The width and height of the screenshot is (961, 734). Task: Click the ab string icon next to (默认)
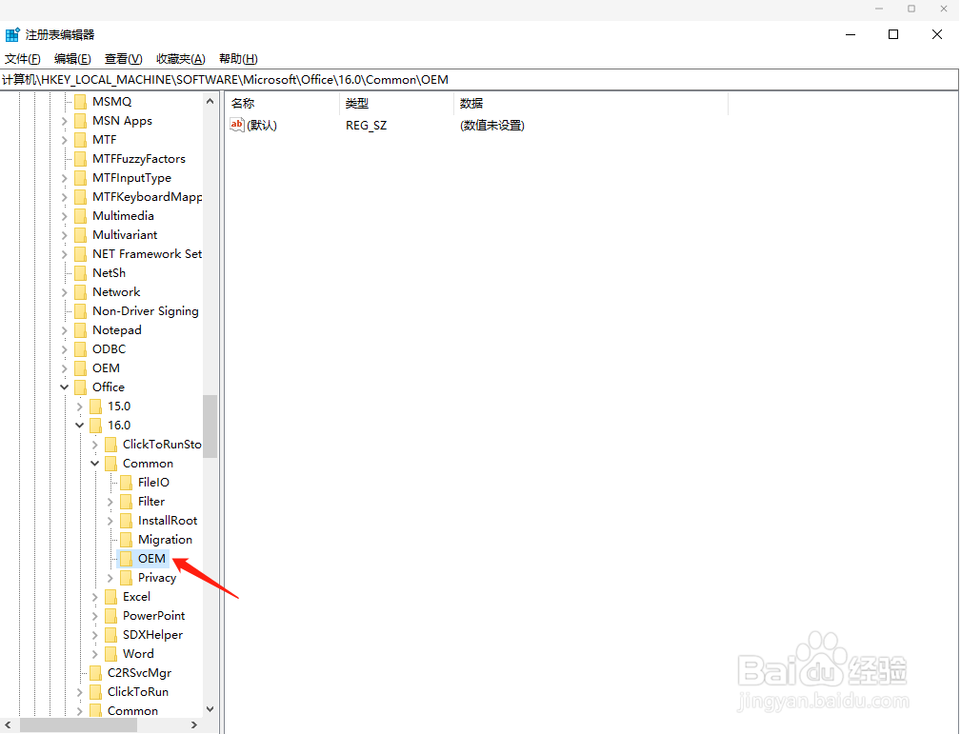[x=235, y=125]
